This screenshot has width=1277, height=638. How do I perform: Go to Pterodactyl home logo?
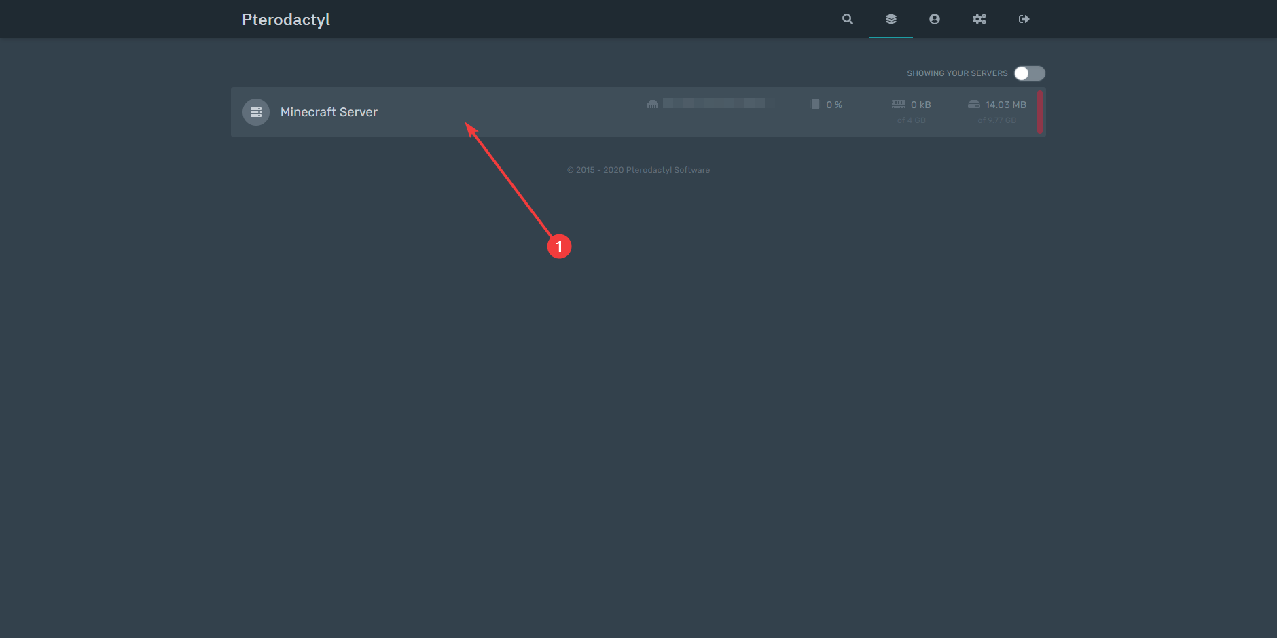[x=286, y=20]
